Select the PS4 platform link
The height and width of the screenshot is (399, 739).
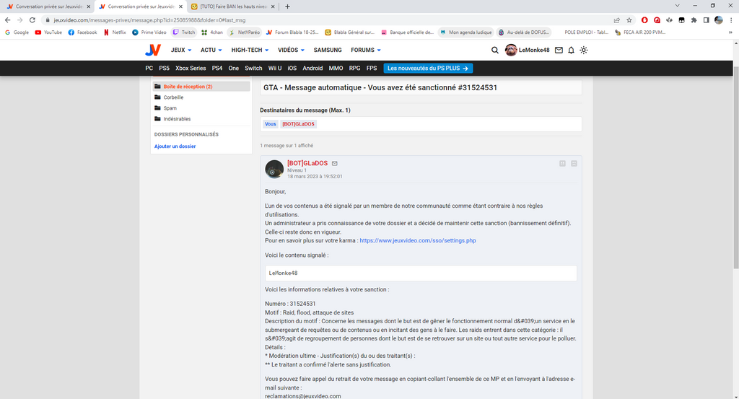click(217, 69)
